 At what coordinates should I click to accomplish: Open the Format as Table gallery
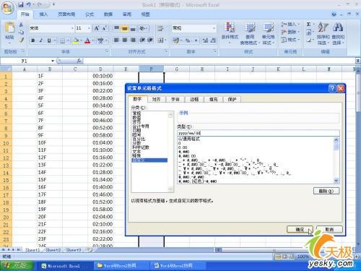pos(250,33)
